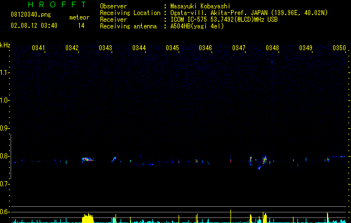Click the 0344 time marker
Viewport: 351px width, 223px height.
[x=139, y=48]
